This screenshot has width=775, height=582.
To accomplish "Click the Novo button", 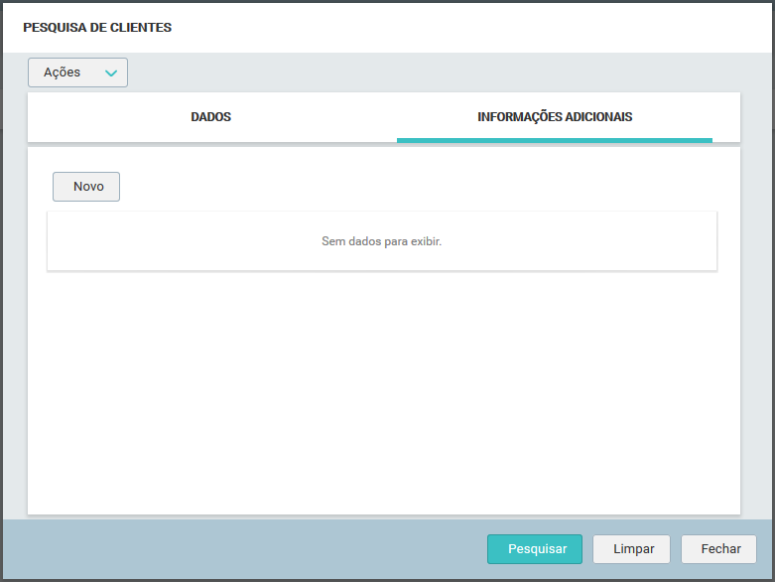I will (86, 187).
